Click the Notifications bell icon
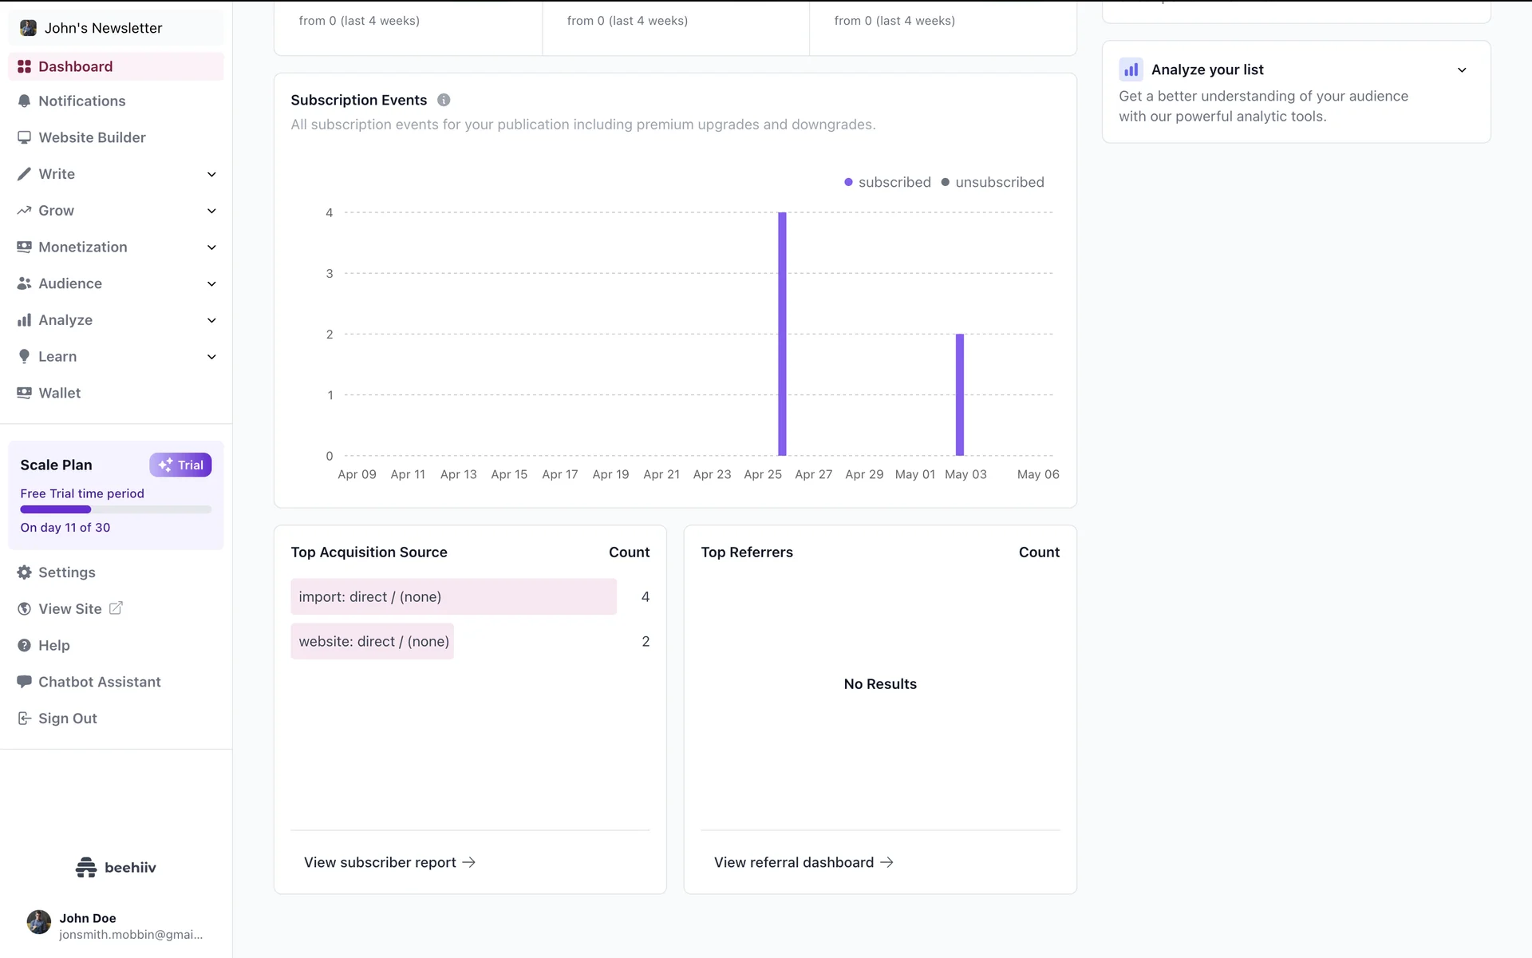 (24, 101)
